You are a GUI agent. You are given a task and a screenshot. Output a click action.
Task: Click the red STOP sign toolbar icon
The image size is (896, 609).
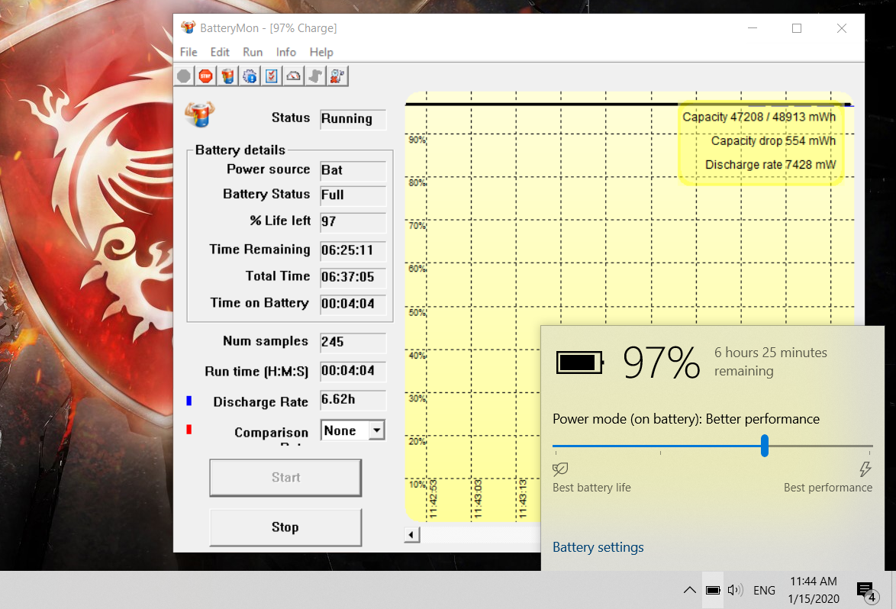pyautogui.click(x=206, y=76)
